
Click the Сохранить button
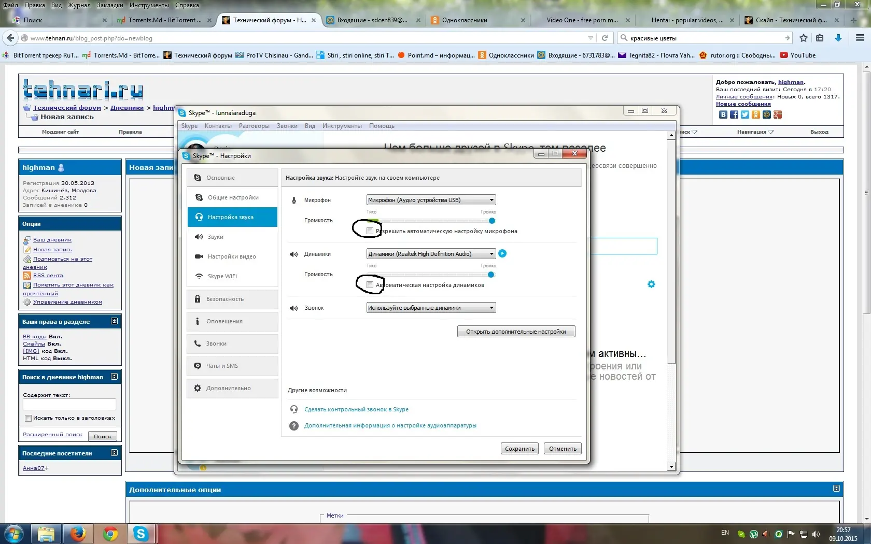click(x=519, y=449)
